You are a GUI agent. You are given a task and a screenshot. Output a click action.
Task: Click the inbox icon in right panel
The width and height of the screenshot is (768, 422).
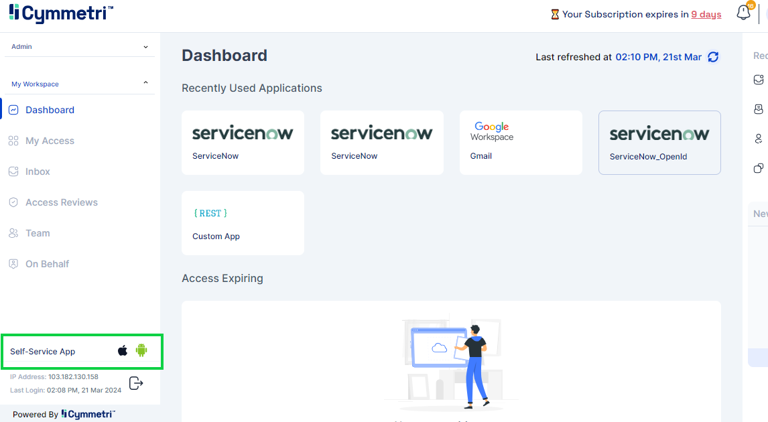point(759,80)
